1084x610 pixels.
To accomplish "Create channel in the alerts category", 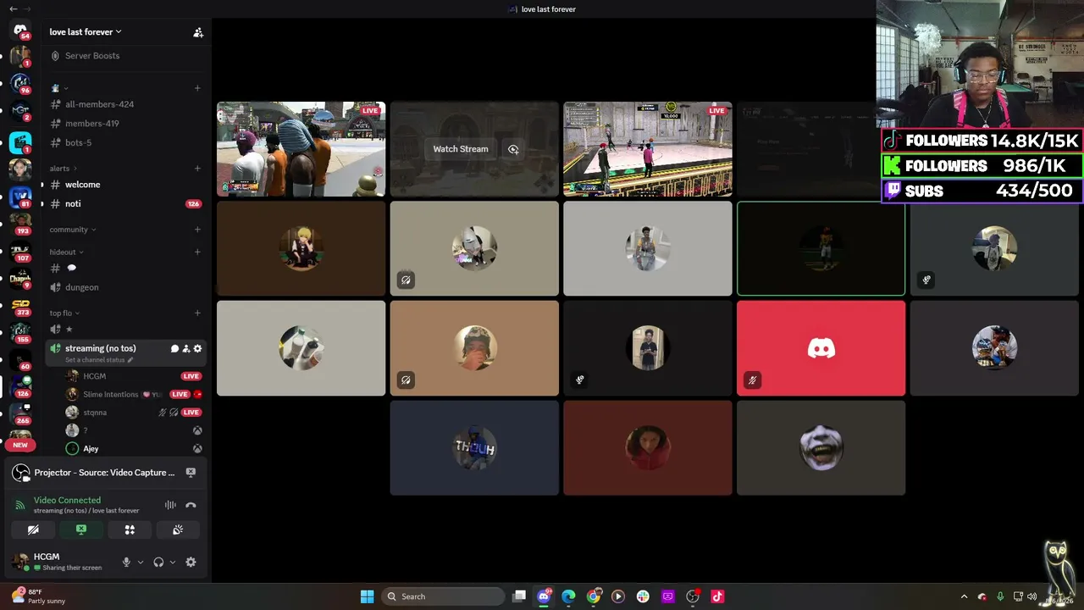I will 197,169.
